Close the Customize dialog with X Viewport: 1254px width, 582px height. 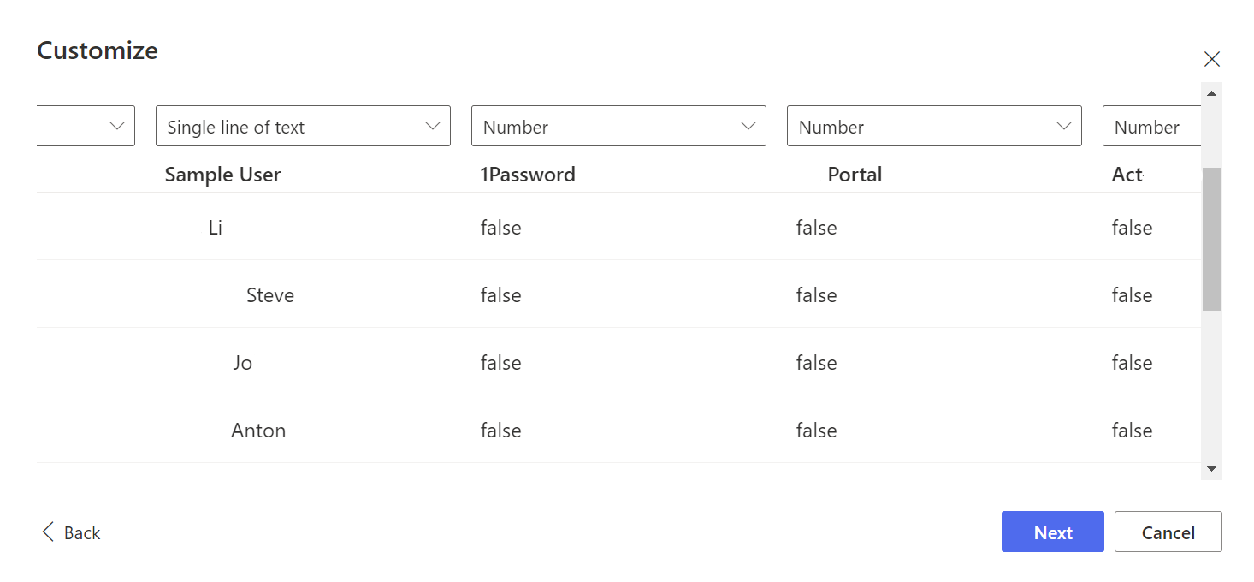[1211, 59]
